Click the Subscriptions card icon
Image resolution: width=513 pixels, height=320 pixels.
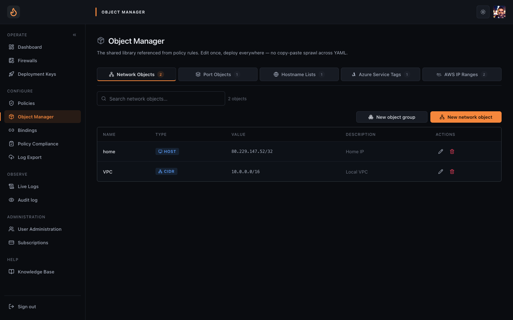[11, 242]
